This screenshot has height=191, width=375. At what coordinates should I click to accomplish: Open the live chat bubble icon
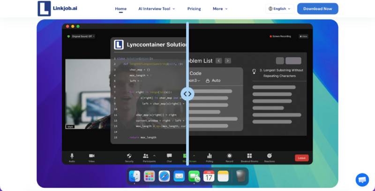pos(362,180)
